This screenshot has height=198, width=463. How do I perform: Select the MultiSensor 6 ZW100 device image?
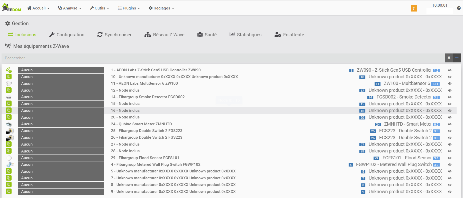pos(9,84)
